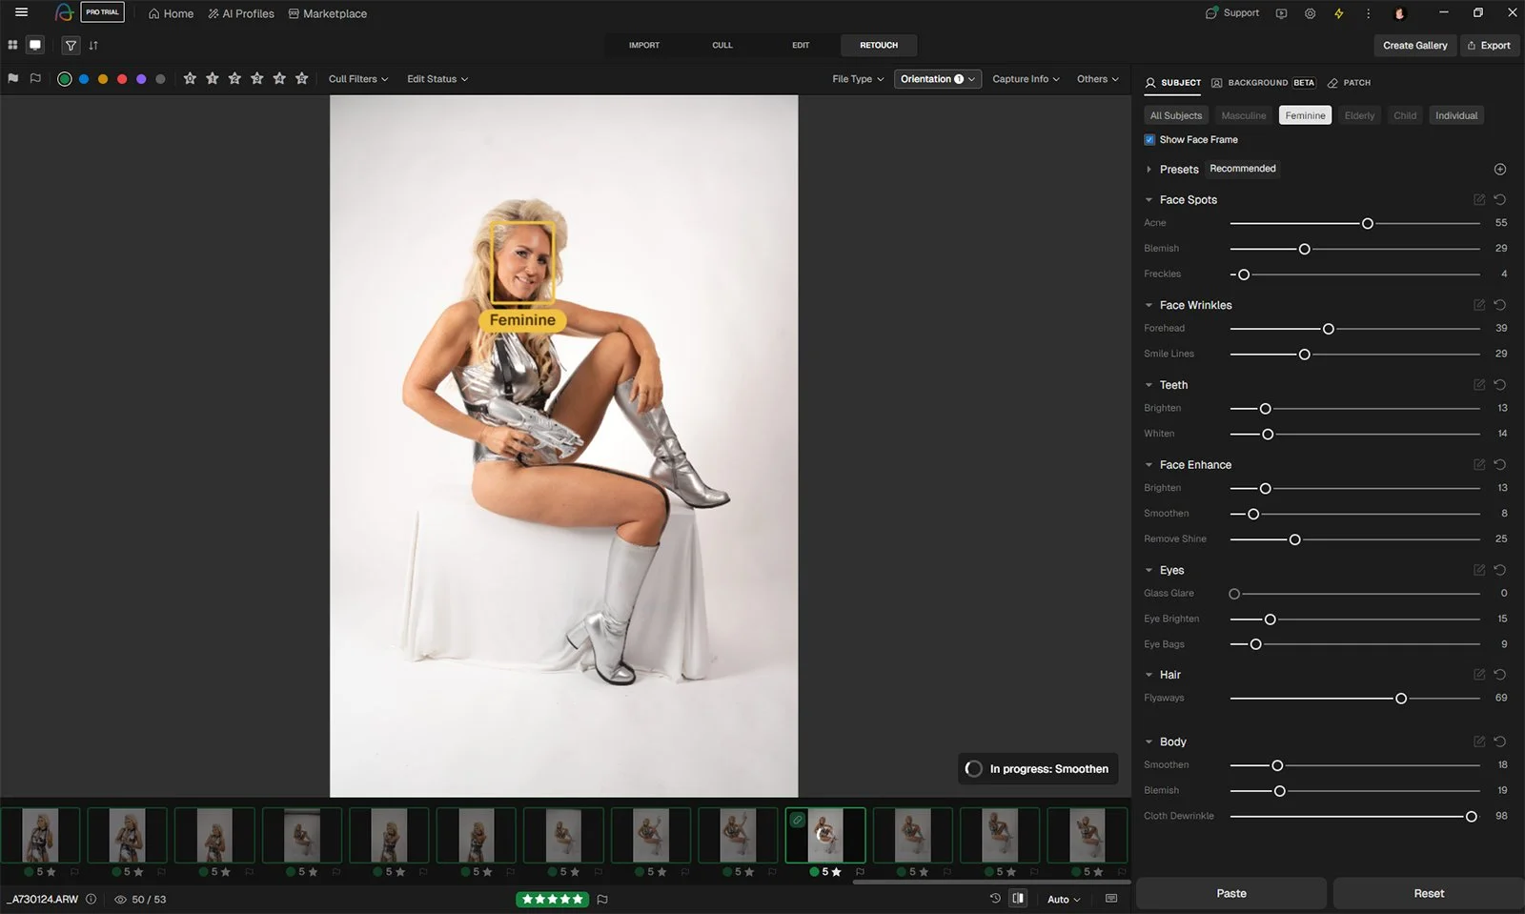Image resolution: width=1525 pixels, height=914 pixels.
Task: Show file info for _A730124.ARW
Action: click(91, 899)
